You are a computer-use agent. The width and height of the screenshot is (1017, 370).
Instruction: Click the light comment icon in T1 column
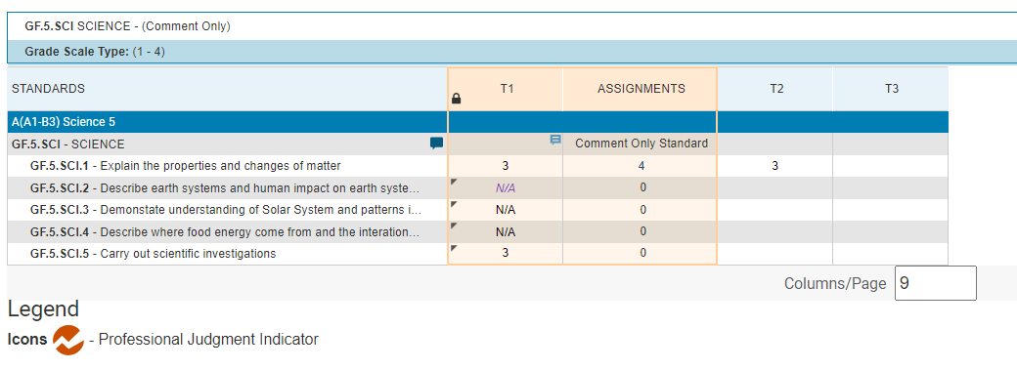pyautogui.click(x=555, y=139)
